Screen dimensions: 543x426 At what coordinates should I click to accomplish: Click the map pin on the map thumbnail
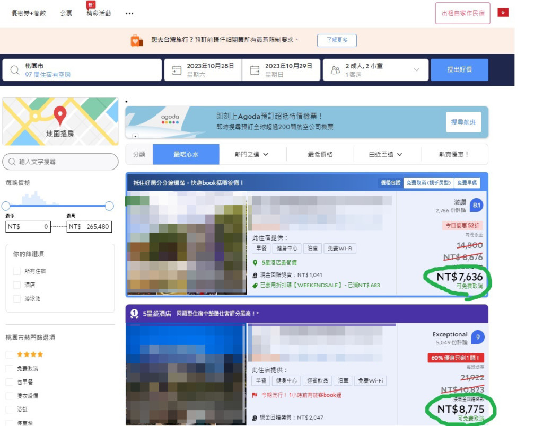(60, 115)
